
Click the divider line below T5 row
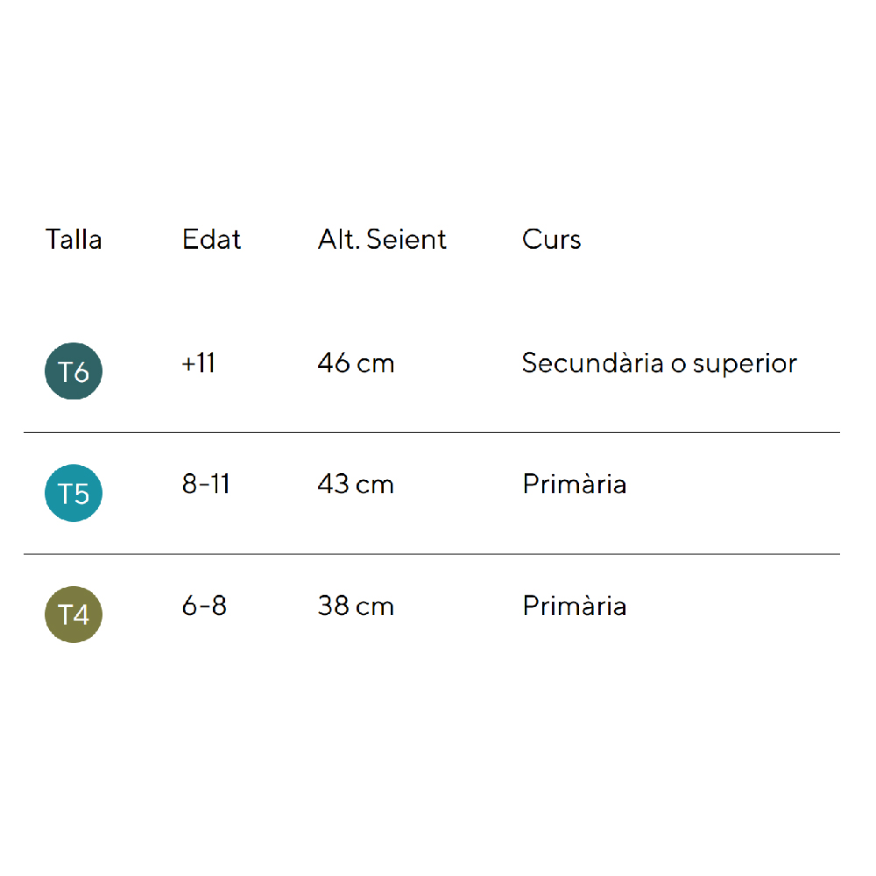click(431, 554)
